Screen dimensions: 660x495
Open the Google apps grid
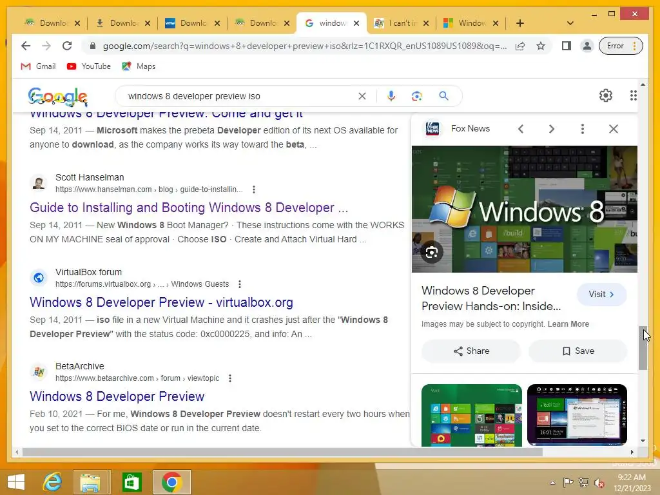633,95
